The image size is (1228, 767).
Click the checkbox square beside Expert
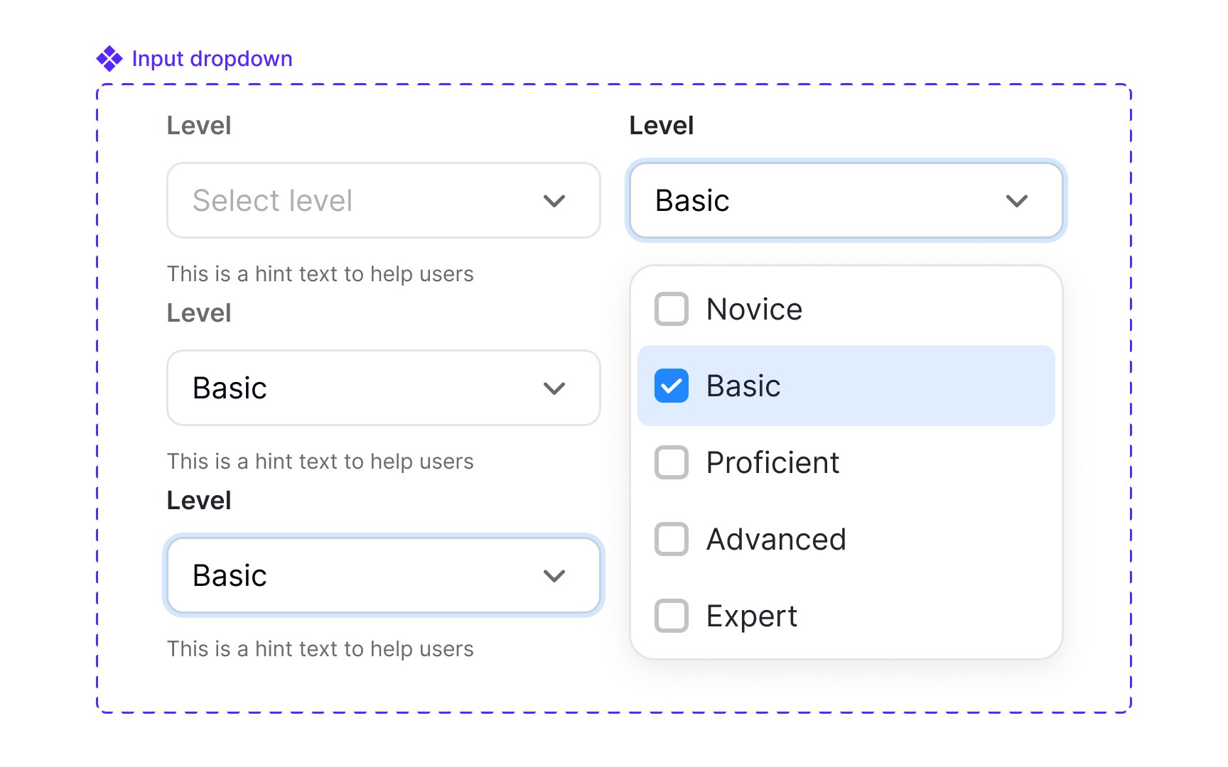click(671, 616)
